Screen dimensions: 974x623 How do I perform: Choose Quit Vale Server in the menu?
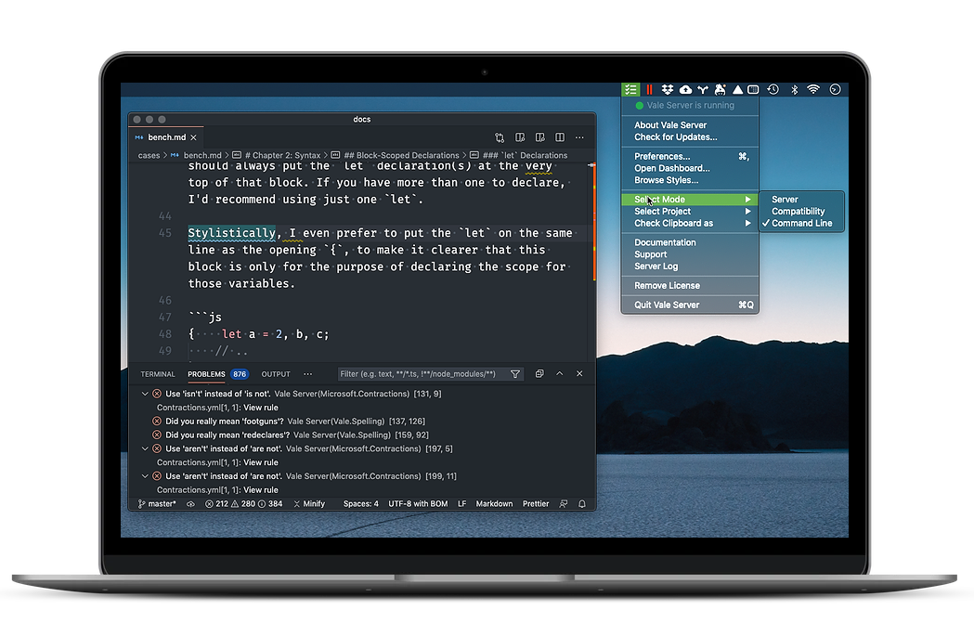[x=690, y=305]
